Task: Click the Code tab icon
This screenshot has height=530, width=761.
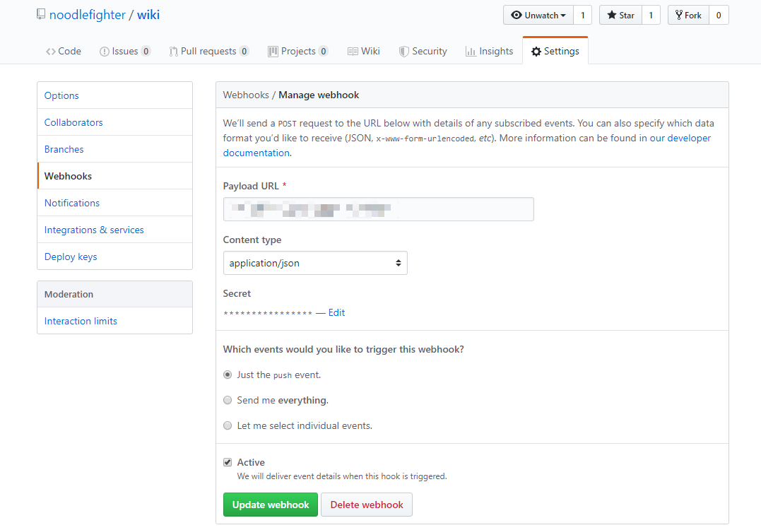Action: pos(51,52)
